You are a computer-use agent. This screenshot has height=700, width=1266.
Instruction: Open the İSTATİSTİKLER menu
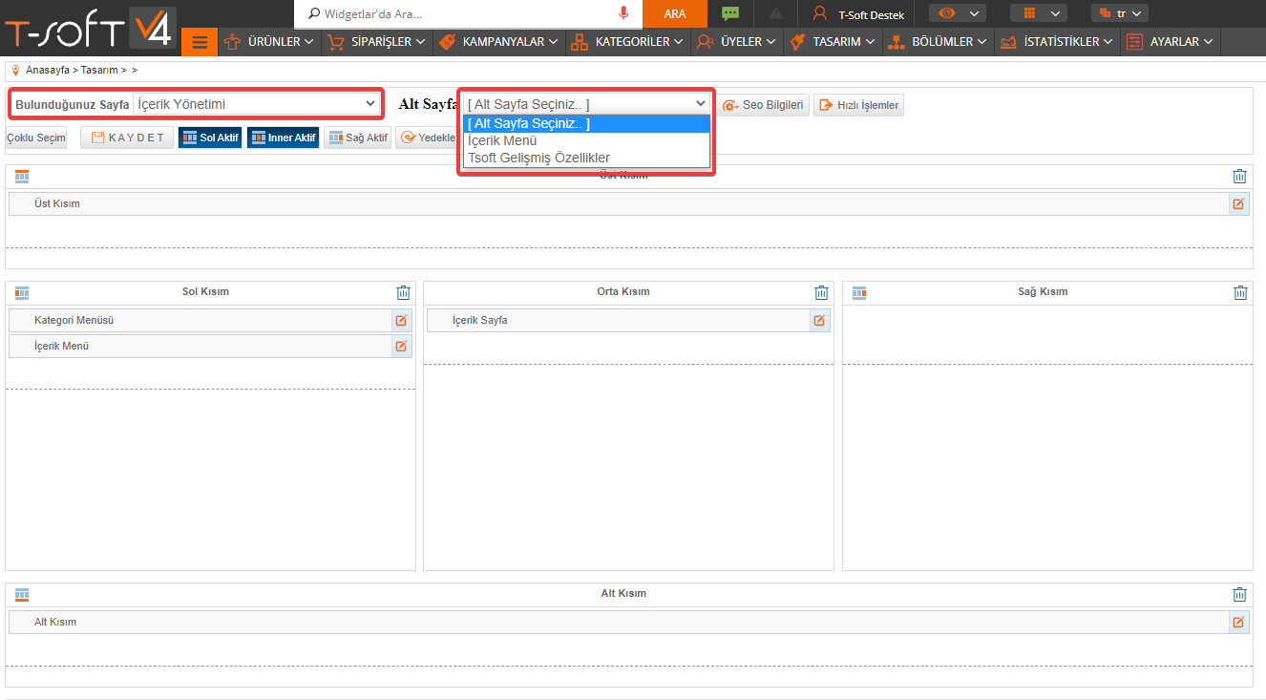pos(1058,42)
